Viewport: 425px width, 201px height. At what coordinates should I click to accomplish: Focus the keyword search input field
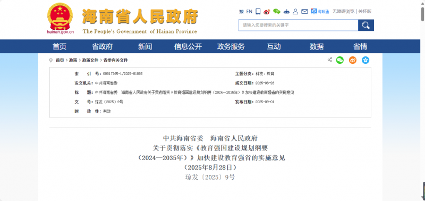(298, 25)
